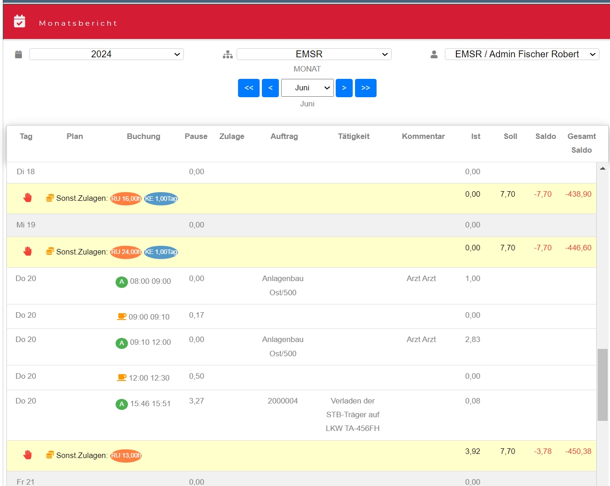Image resolution: width=610 pixels, height=486 pixels.
Task: Click the Auftrag column header
Action: [x=284, y=136]
